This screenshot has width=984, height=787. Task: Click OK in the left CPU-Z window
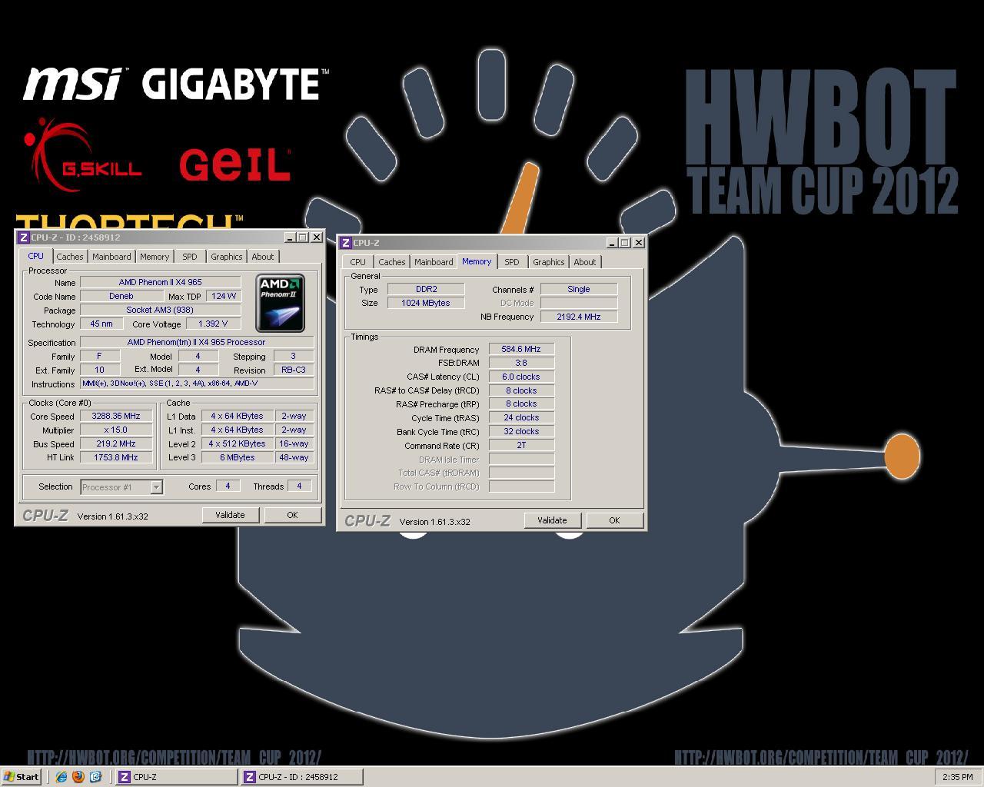[292, 515]
